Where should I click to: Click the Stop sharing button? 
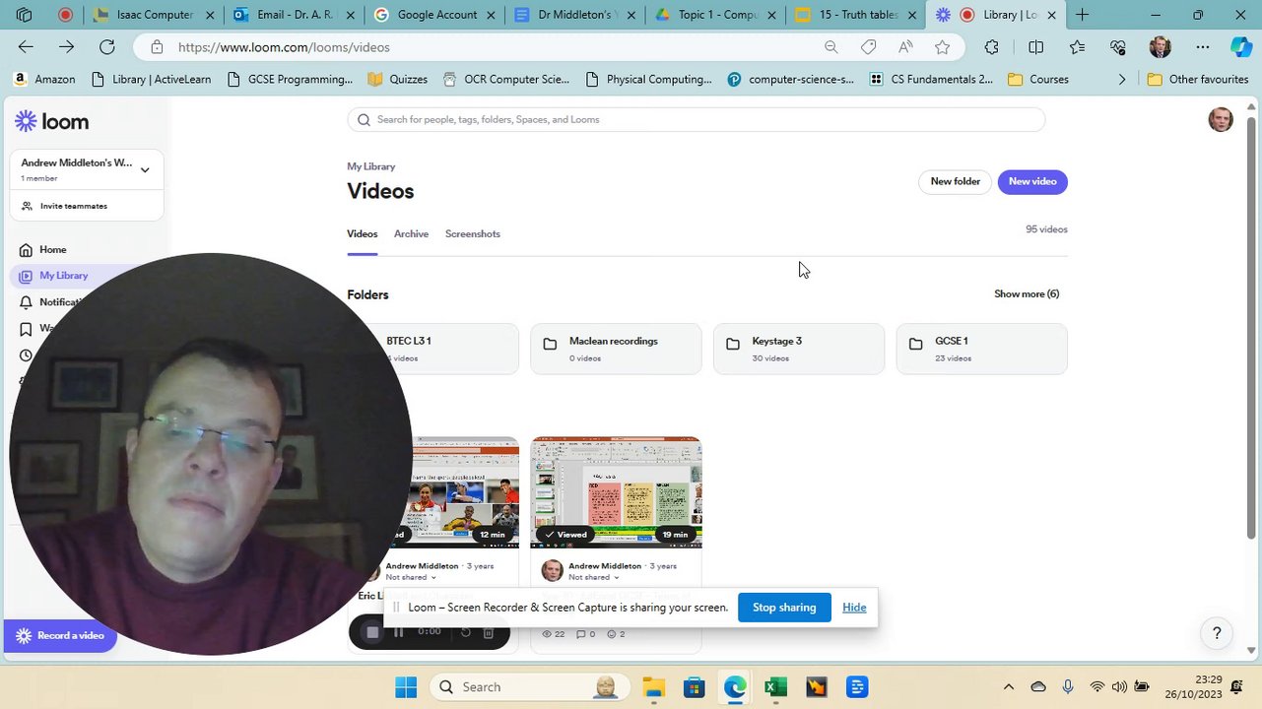[783, 608]
